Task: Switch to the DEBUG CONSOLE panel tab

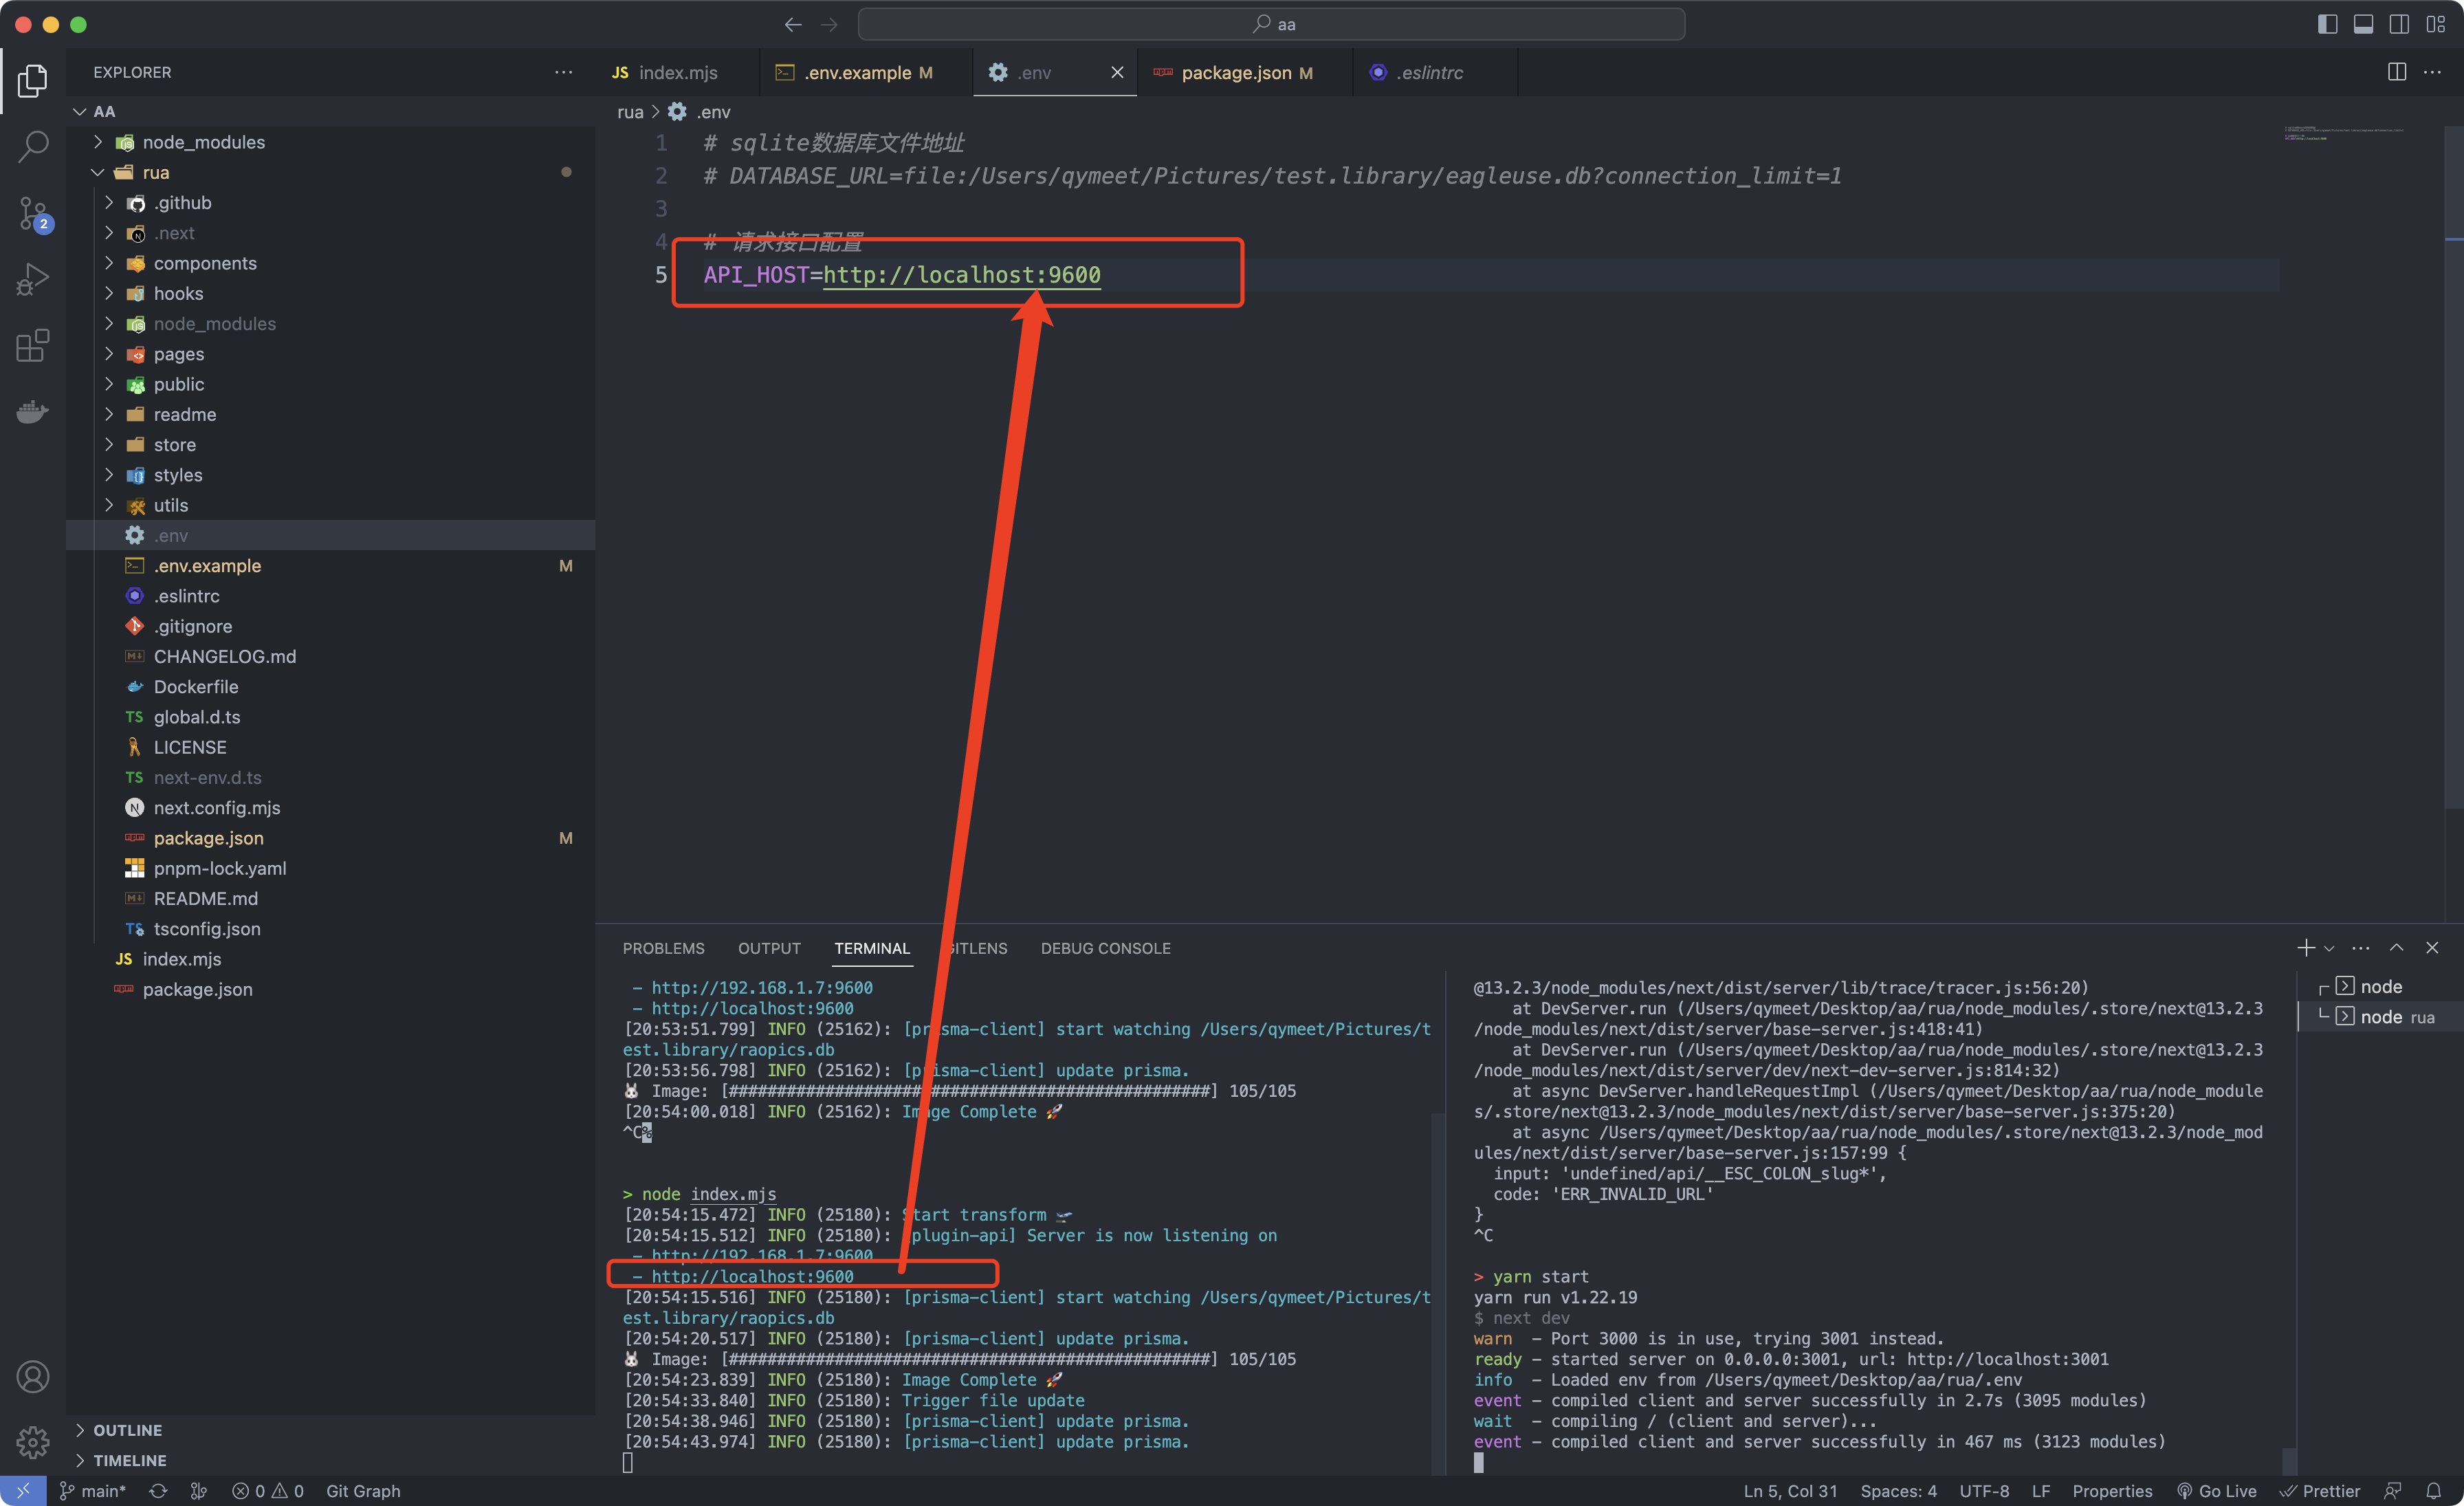Action: pos(1105,948)
